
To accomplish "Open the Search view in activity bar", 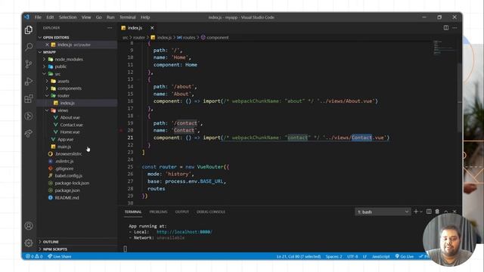I will point(29,47).
